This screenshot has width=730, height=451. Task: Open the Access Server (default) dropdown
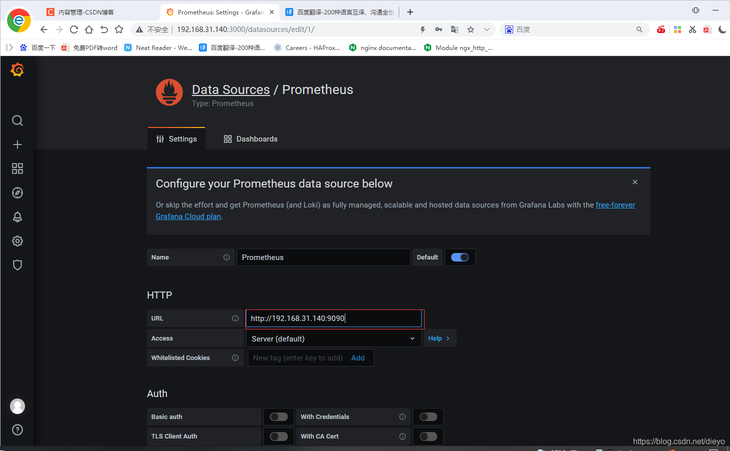click(333, 338)
